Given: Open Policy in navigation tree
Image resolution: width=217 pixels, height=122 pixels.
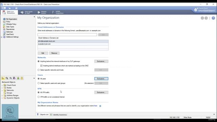Looking at the screenshot, I should (8, 22).
